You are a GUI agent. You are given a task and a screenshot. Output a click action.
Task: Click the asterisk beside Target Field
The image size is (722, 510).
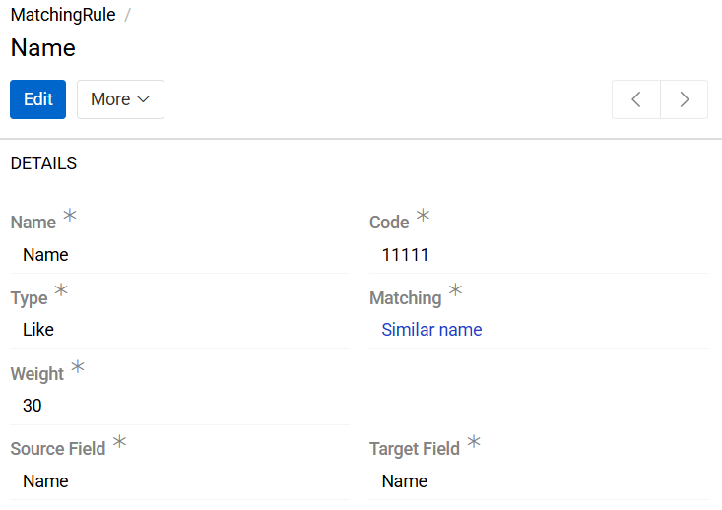pos(474,442)
